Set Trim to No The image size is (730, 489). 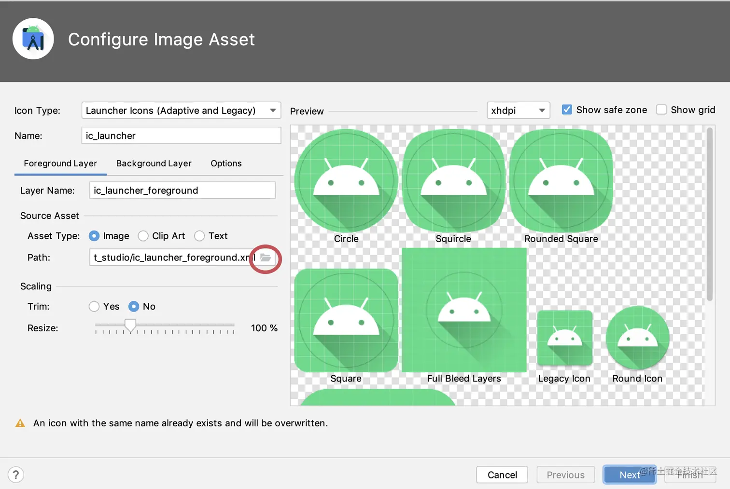coord(134,307)
